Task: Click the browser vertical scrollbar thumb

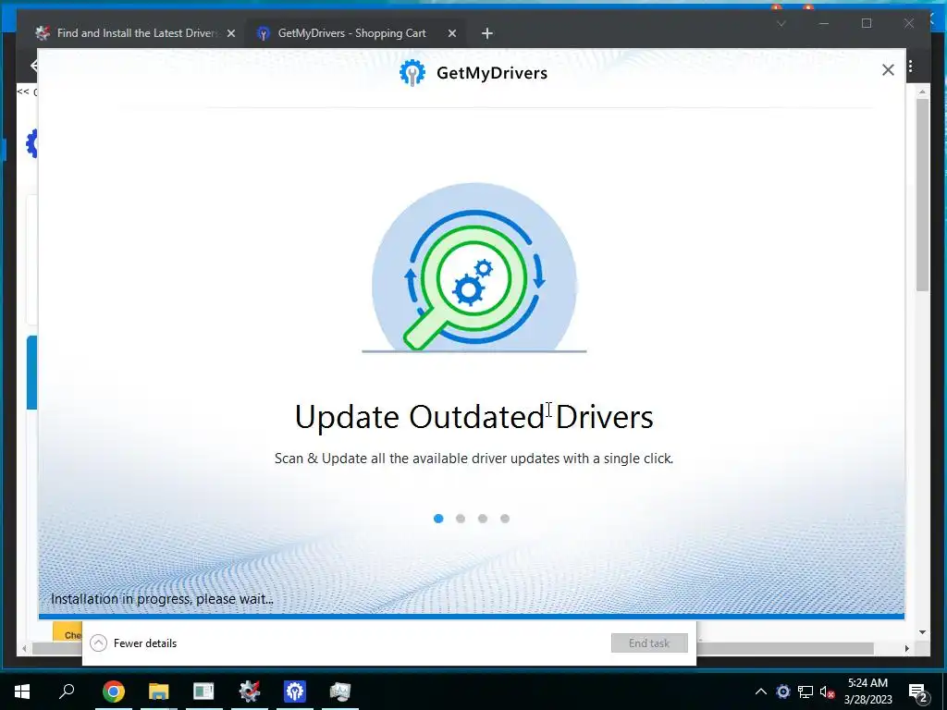Action: point(922,194)
